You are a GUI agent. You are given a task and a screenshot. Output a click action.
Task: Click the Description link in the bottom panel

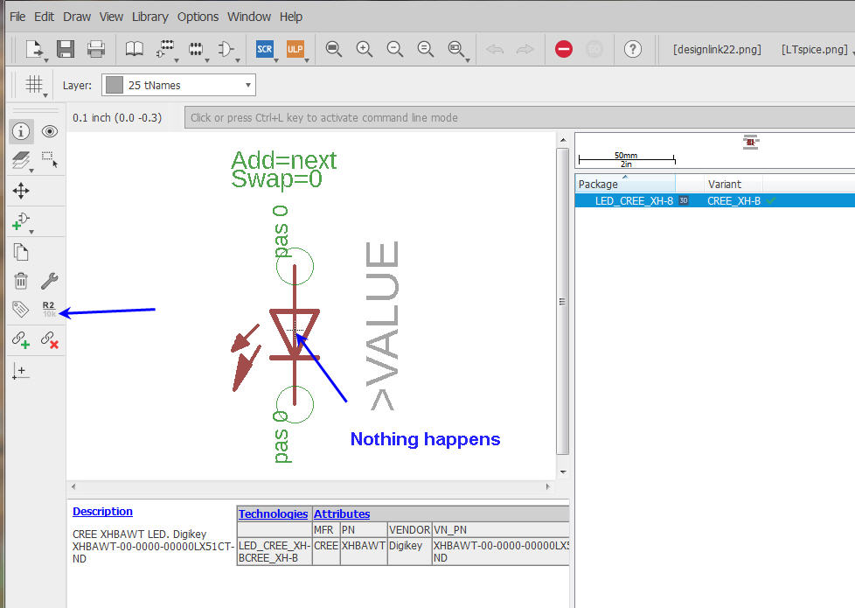click(x=102, y=512)
